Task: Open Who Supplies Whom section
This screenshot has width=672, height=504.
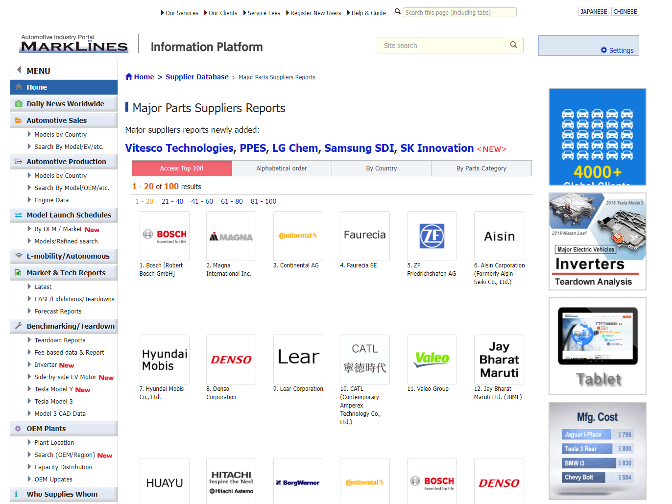Action: click(64, 494)
